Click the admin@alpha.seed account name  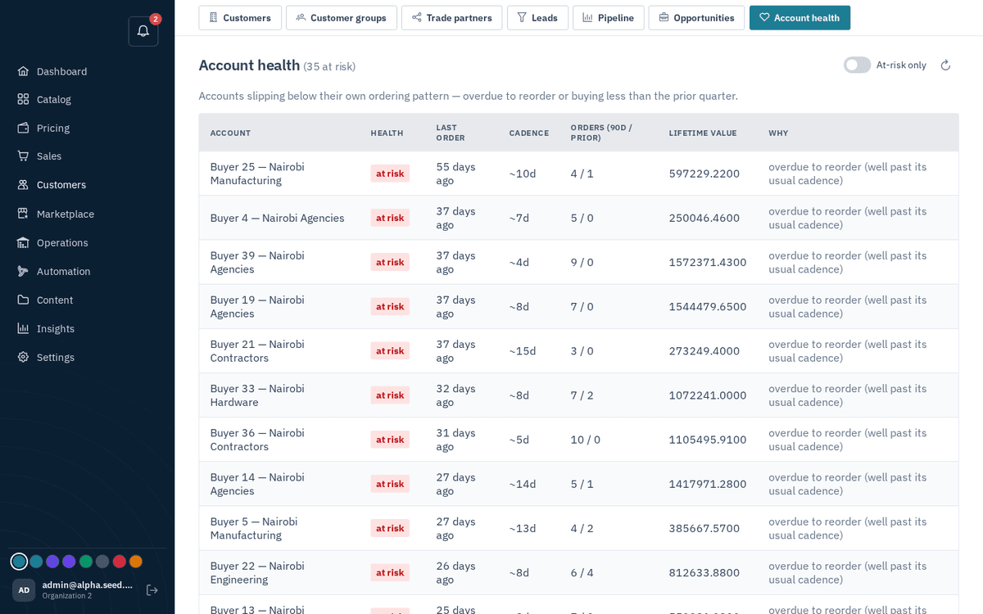87,585
